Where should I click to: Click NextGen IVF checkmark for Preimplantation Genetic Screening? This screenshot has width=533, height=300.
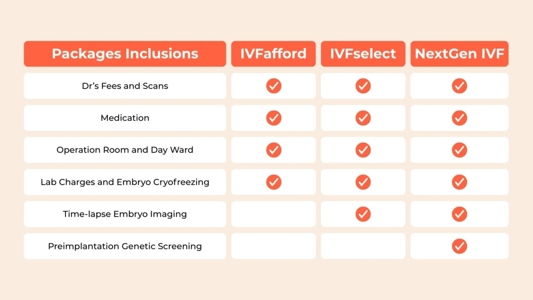[x=459, y=246]
